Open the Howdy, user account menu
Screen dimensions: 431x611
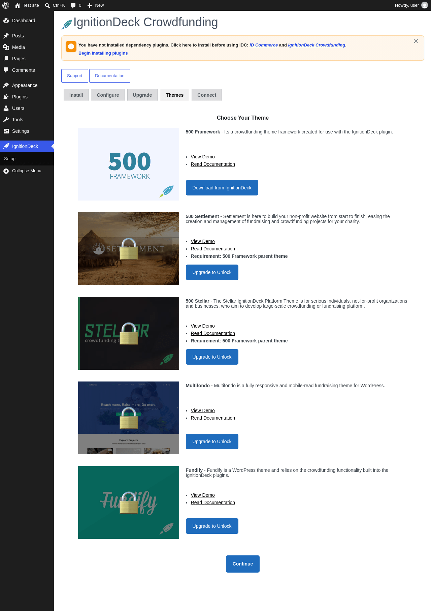pos(411,5)
